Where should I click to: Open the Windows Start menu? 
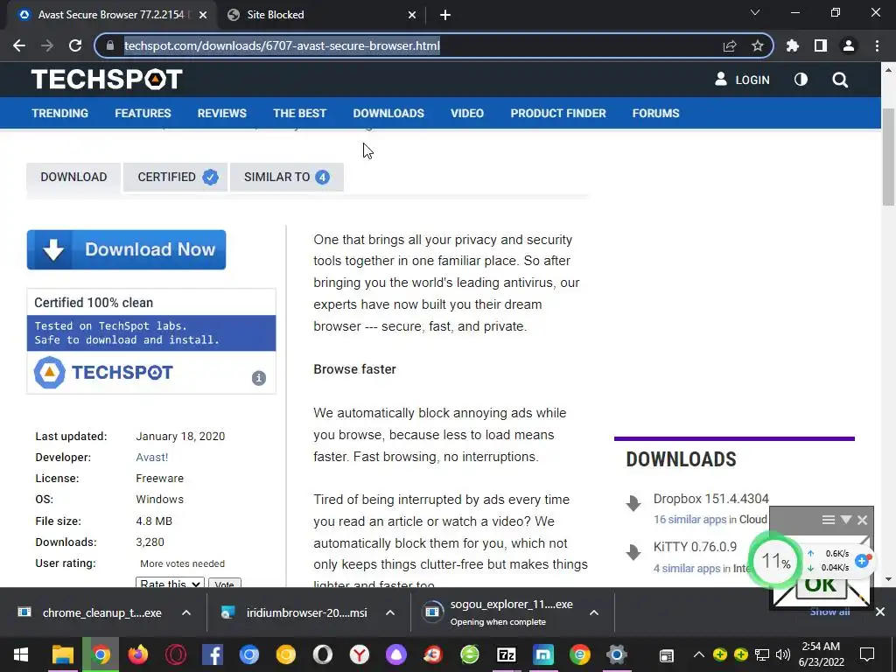click(x=21, y=654)
